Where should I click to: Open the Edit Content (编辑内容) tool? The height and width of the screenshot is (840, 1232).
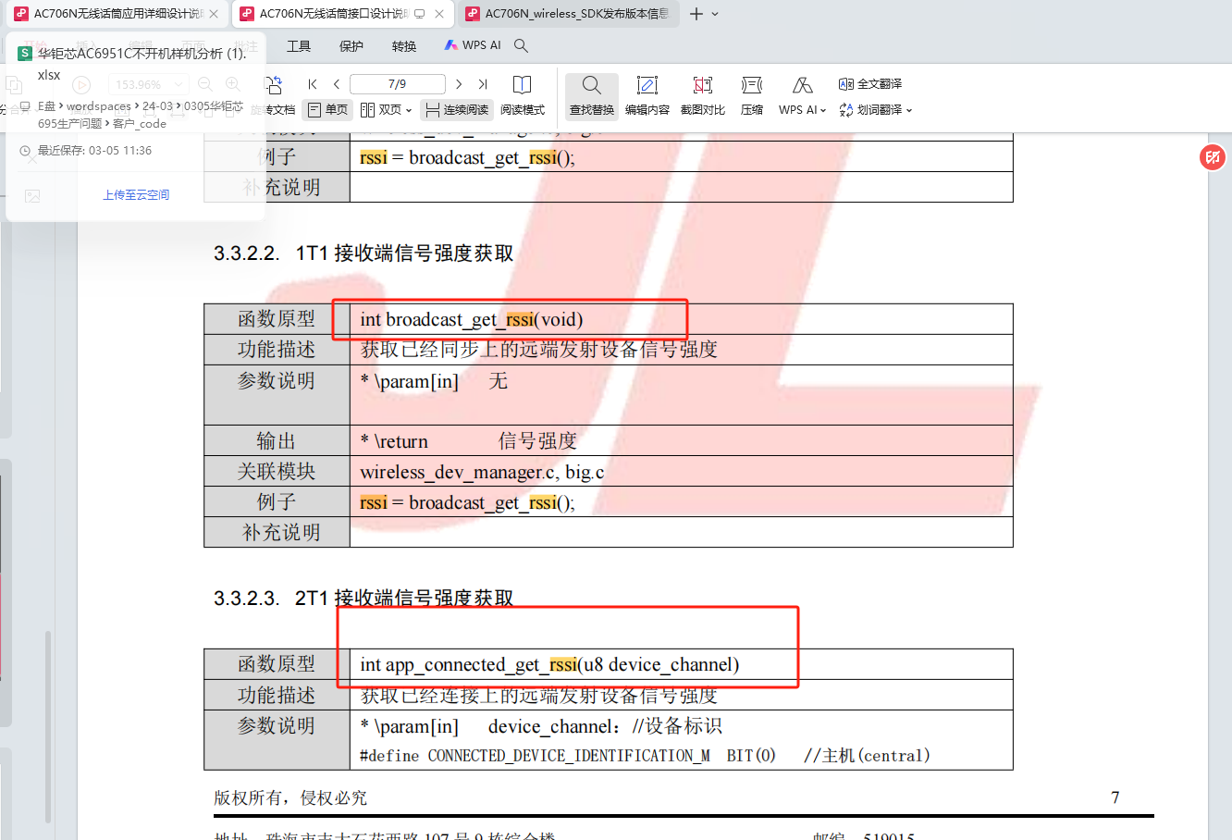[647, 96]
